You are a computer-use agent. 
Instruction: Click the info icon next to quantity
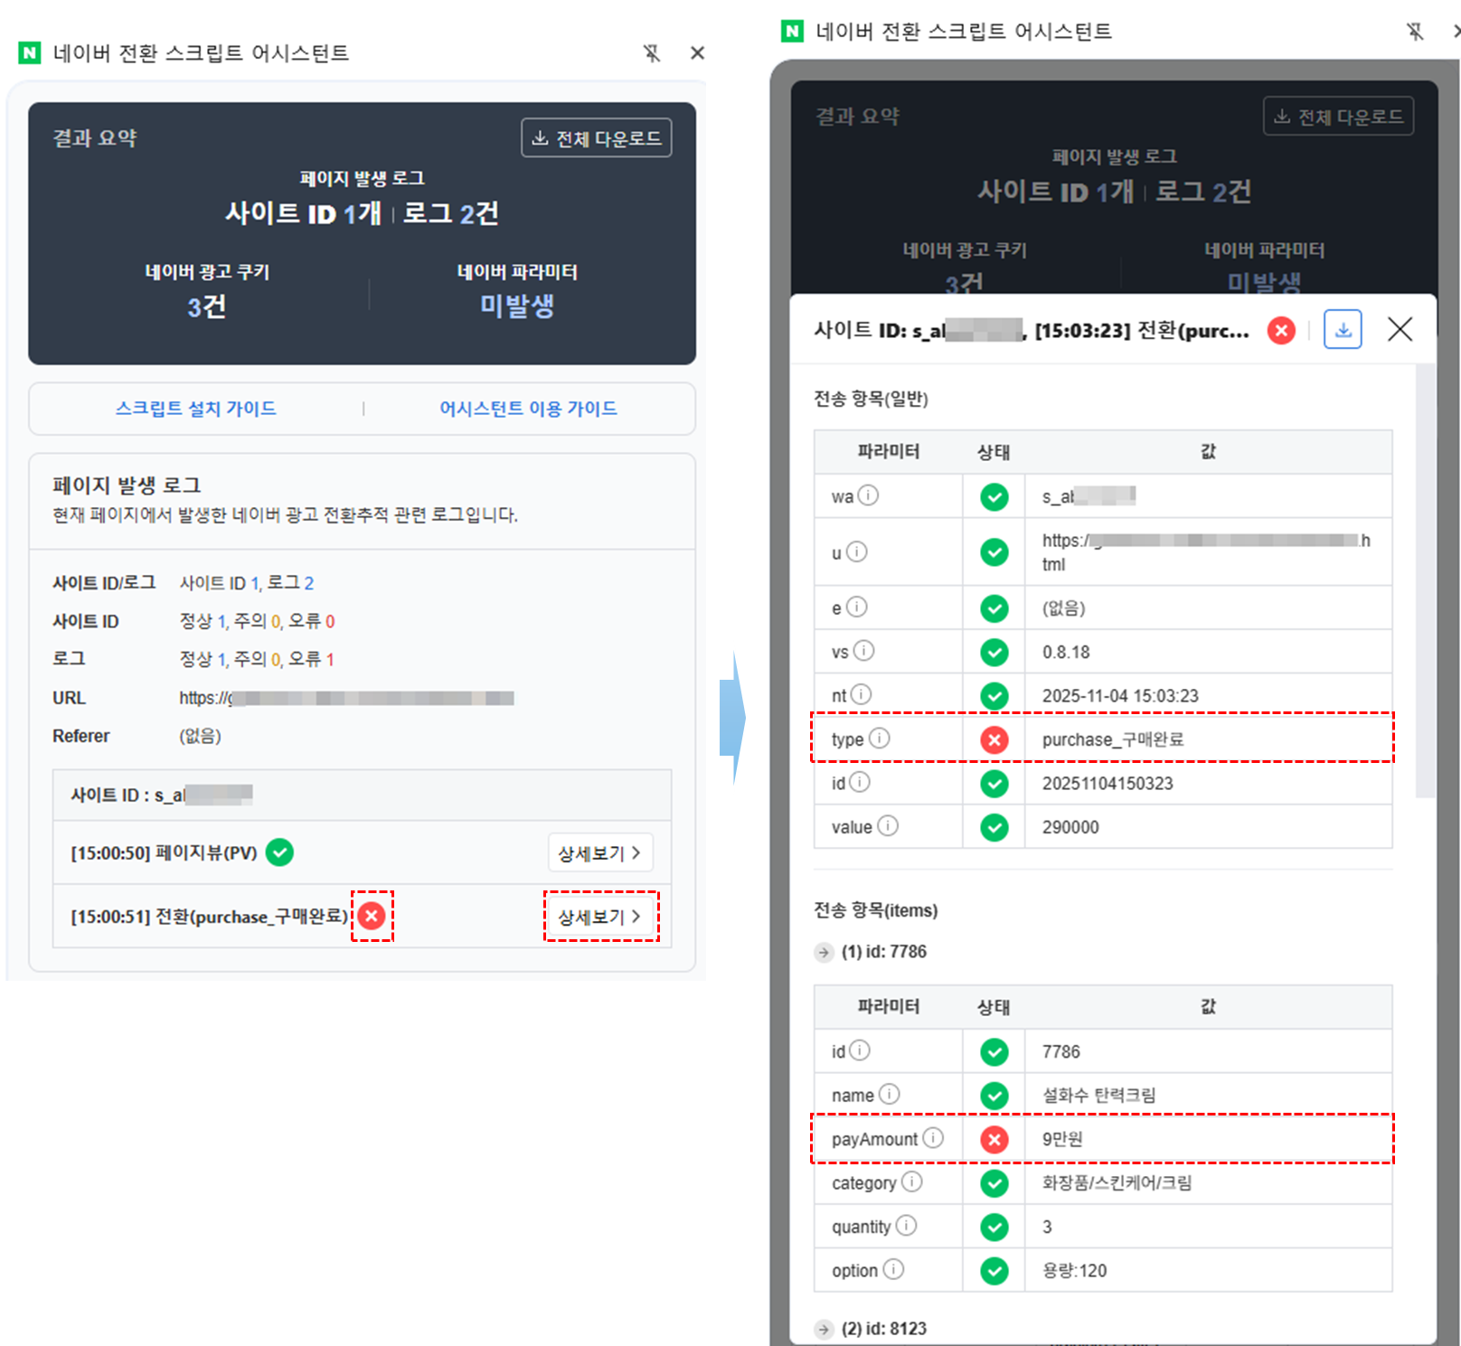pyautogui.click(x=906, y=1225)
